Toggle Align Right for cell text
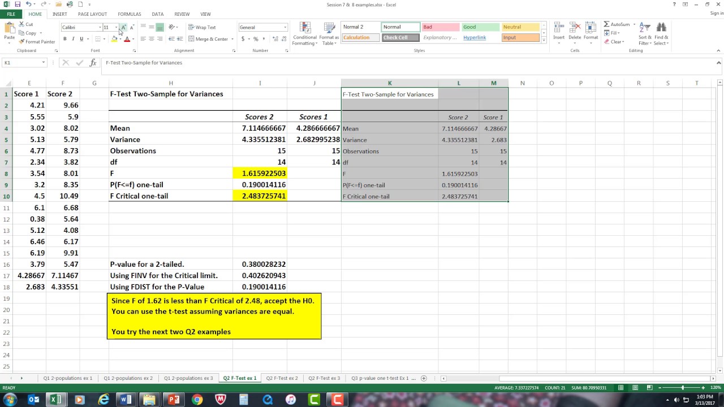Viewport: 724px width, 407px height. 160,39
